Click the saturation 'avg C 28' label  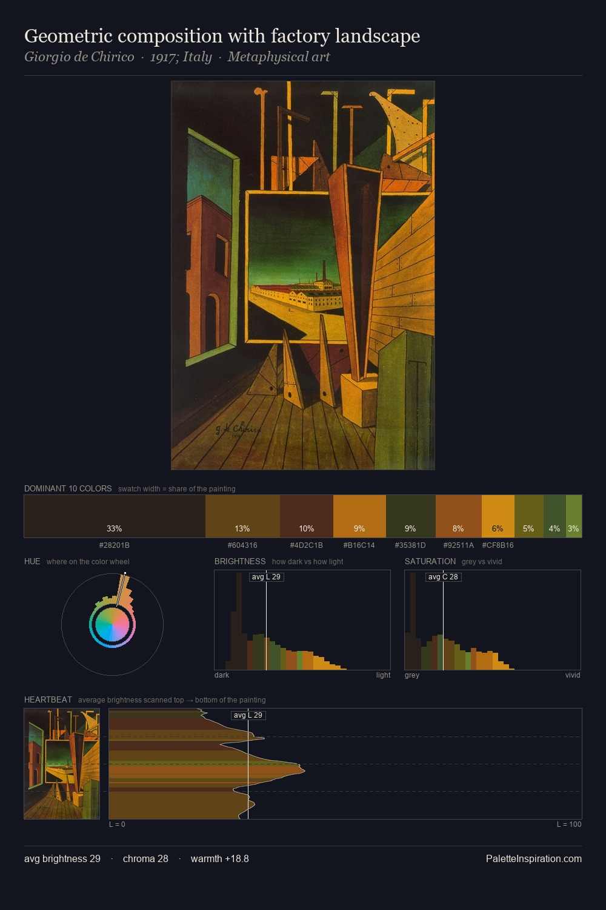coord(444,577)
